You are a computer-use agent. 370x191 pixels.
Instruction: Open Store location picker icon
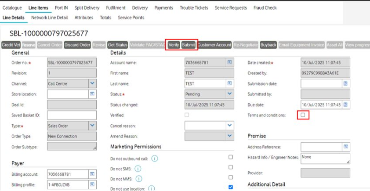92,94
